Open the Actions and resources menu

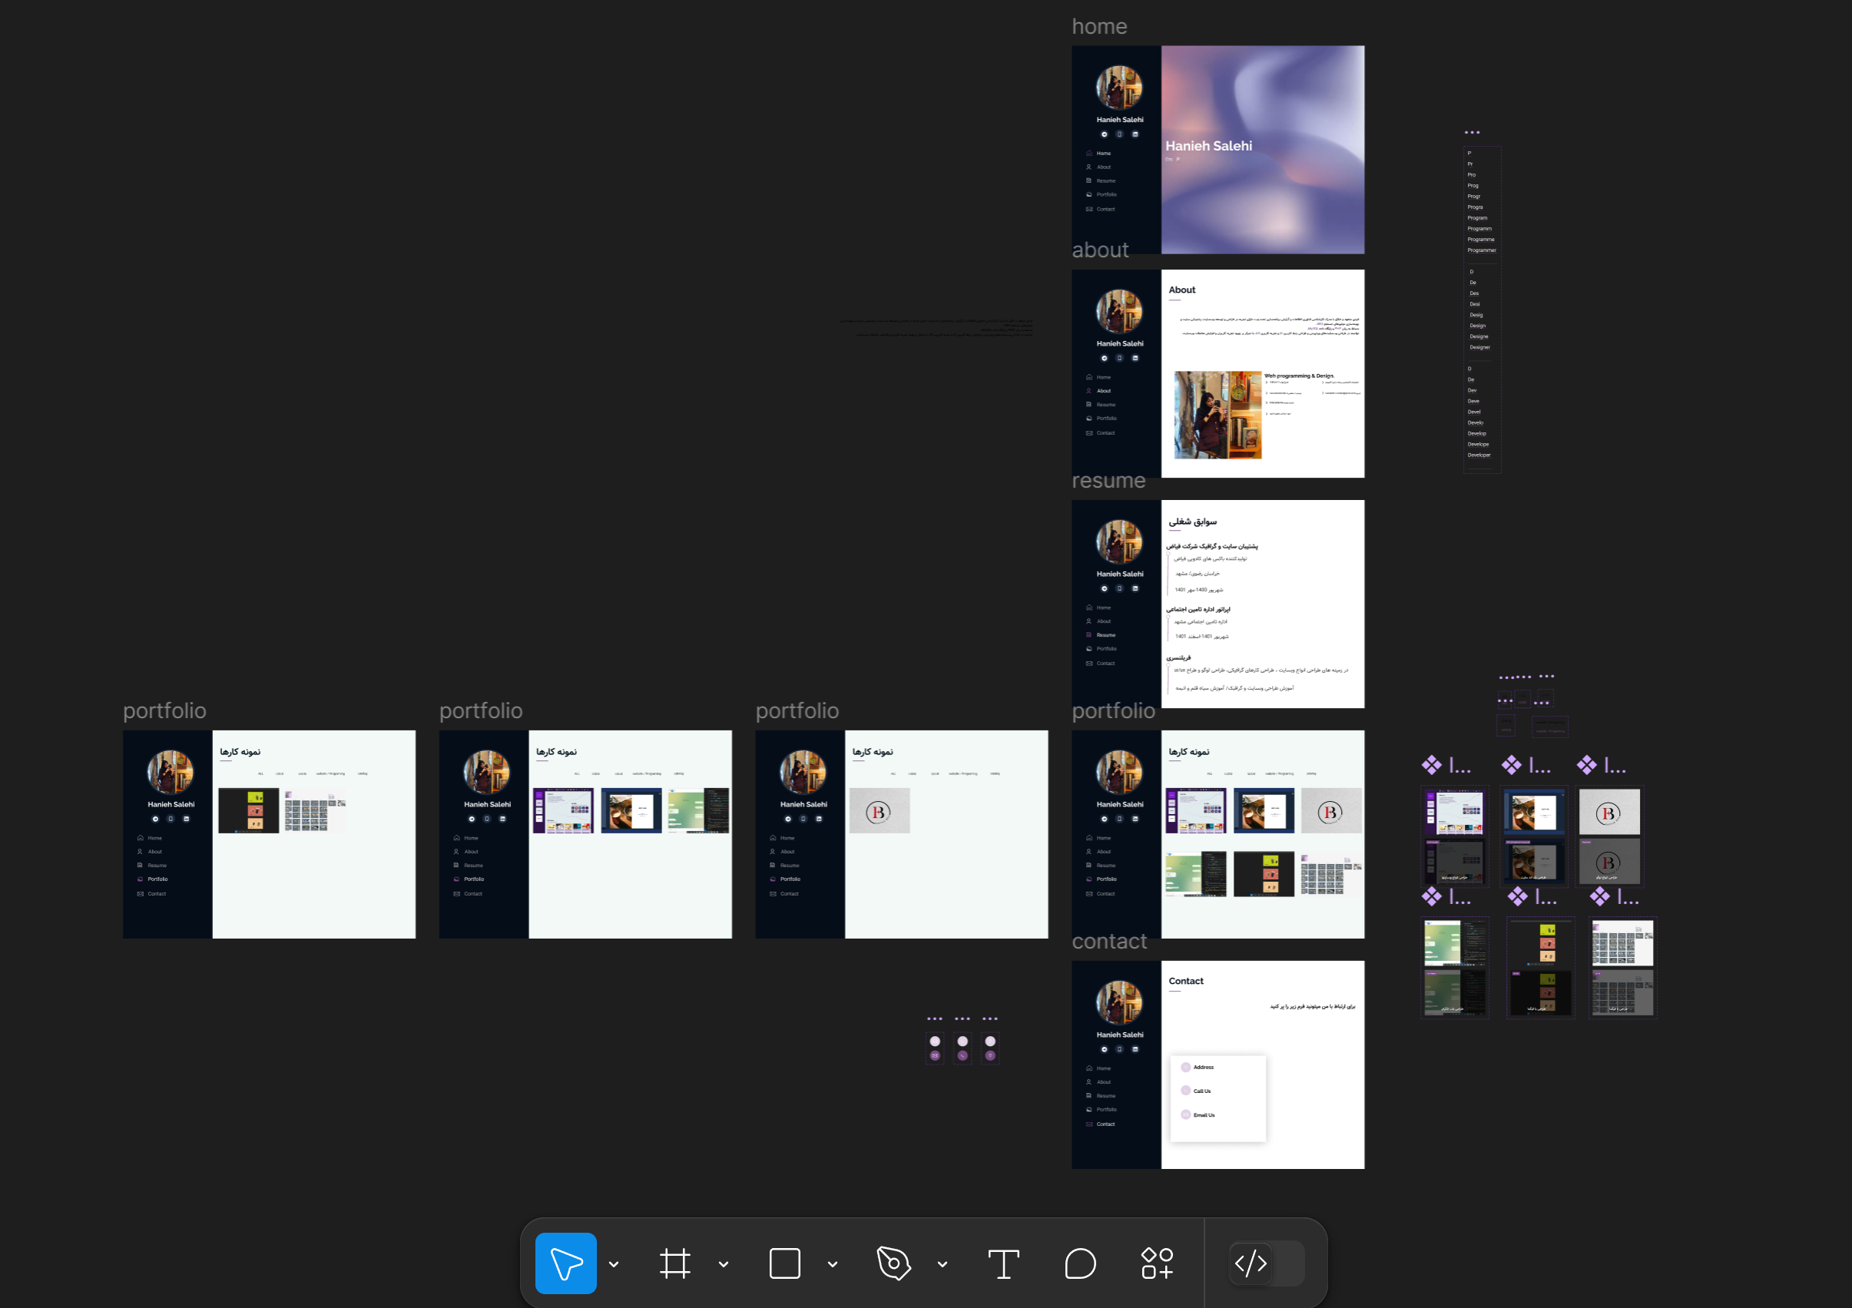pyautogui.click(x=1157, y=1263)
